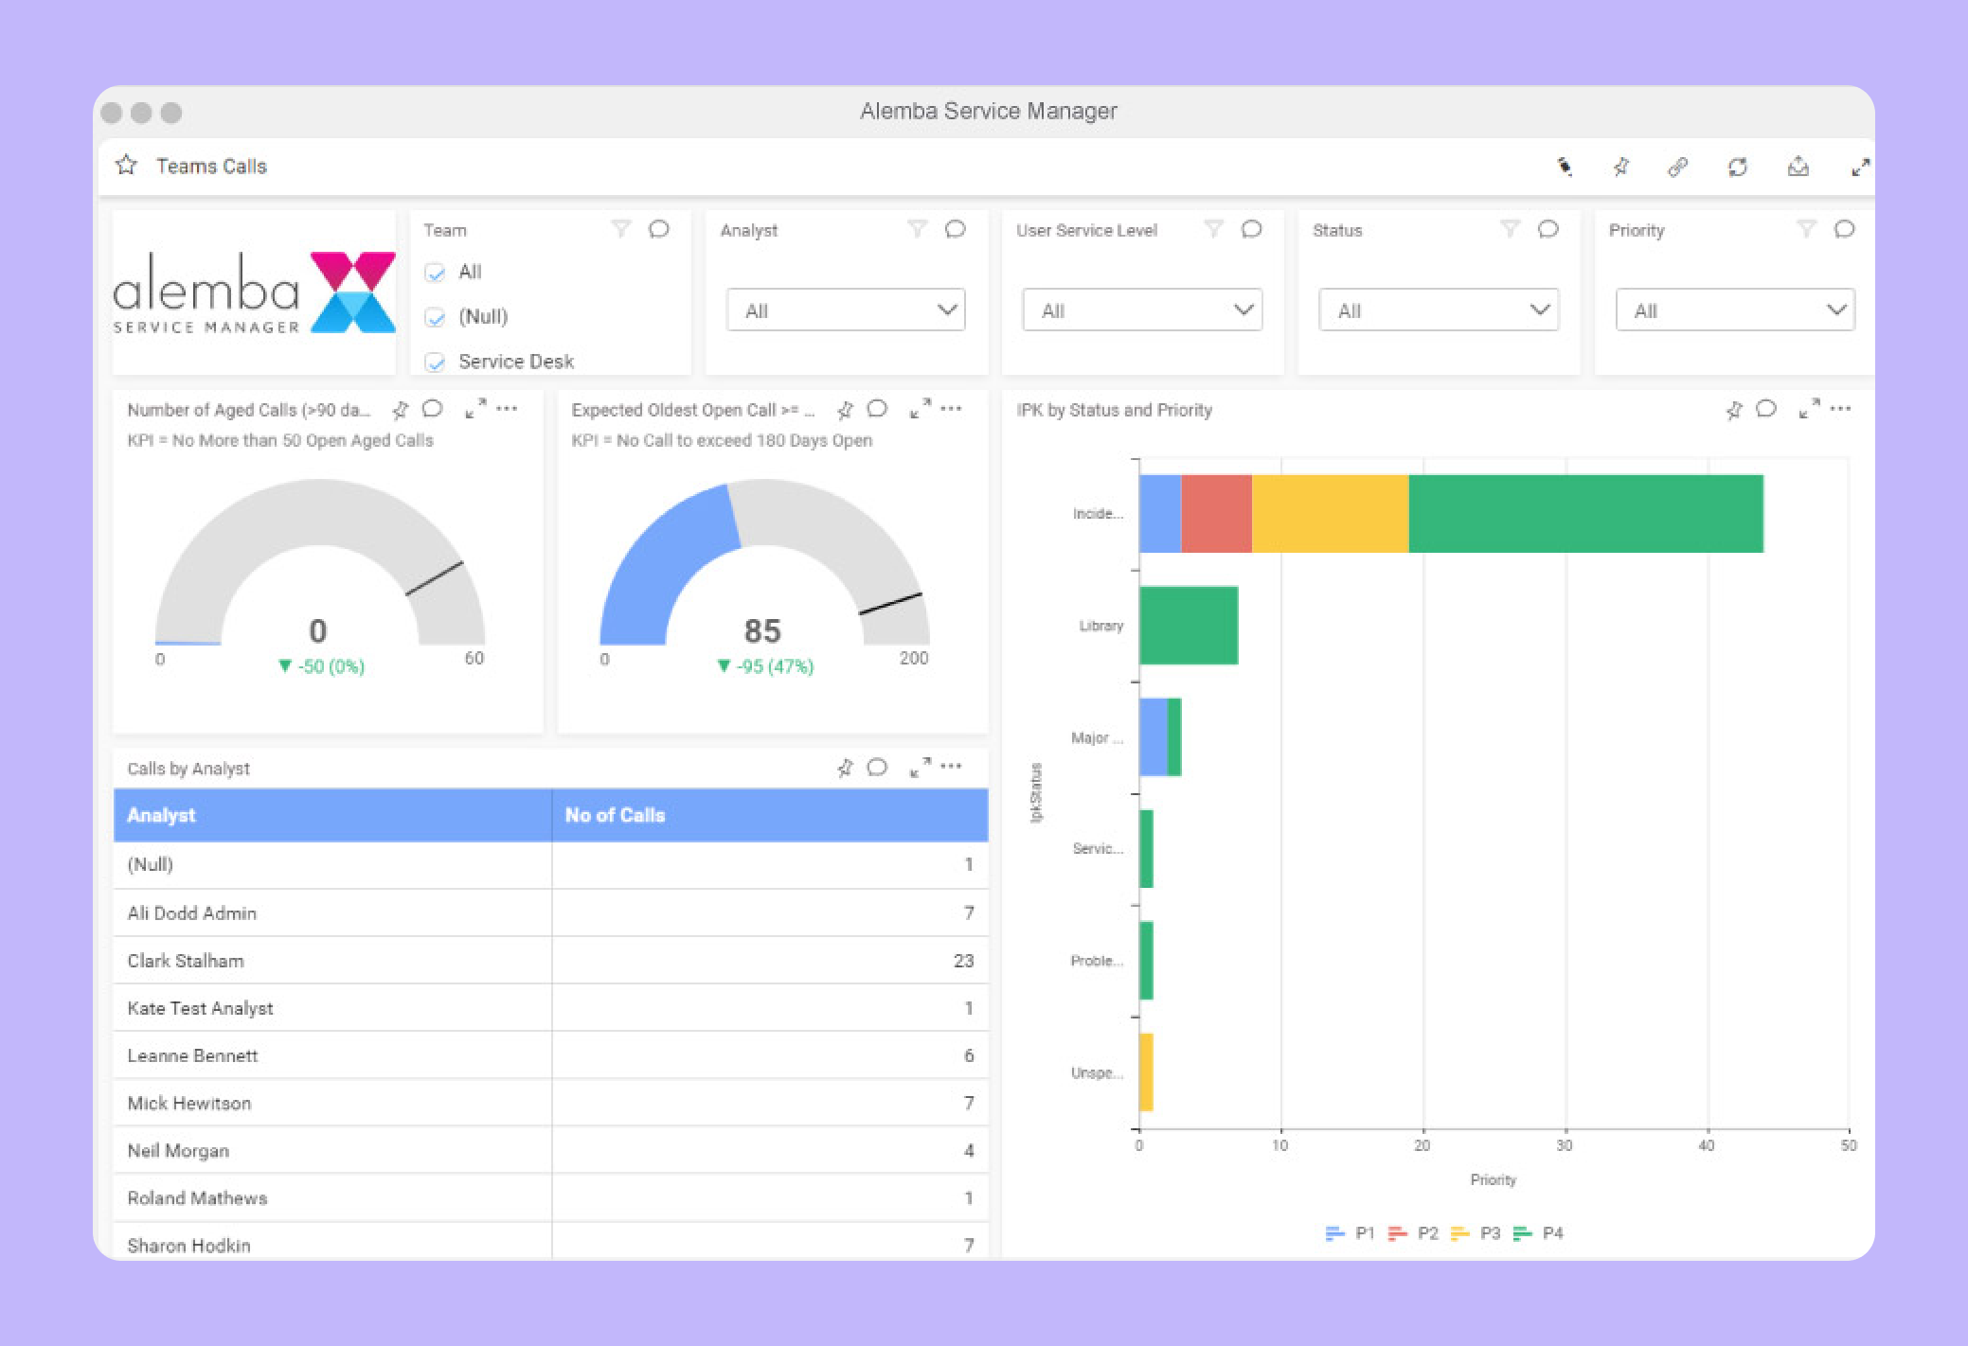Toggle P2 series in chart legend
The image size is (1968, 1346).
(1412, 1233)
